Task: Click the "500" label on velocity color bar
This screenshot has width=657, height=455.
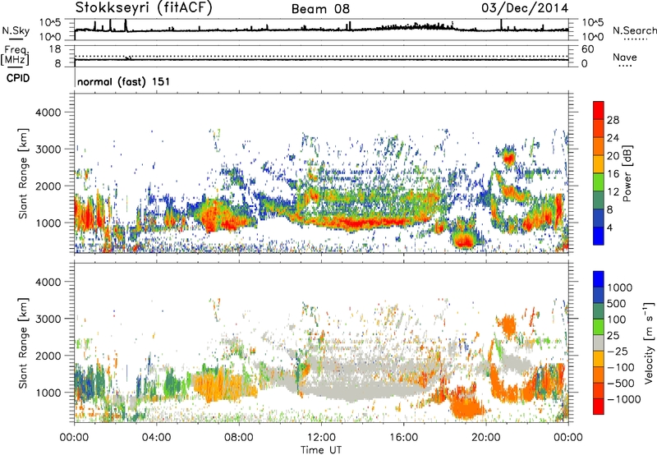Action: click(x=617, y=303)
